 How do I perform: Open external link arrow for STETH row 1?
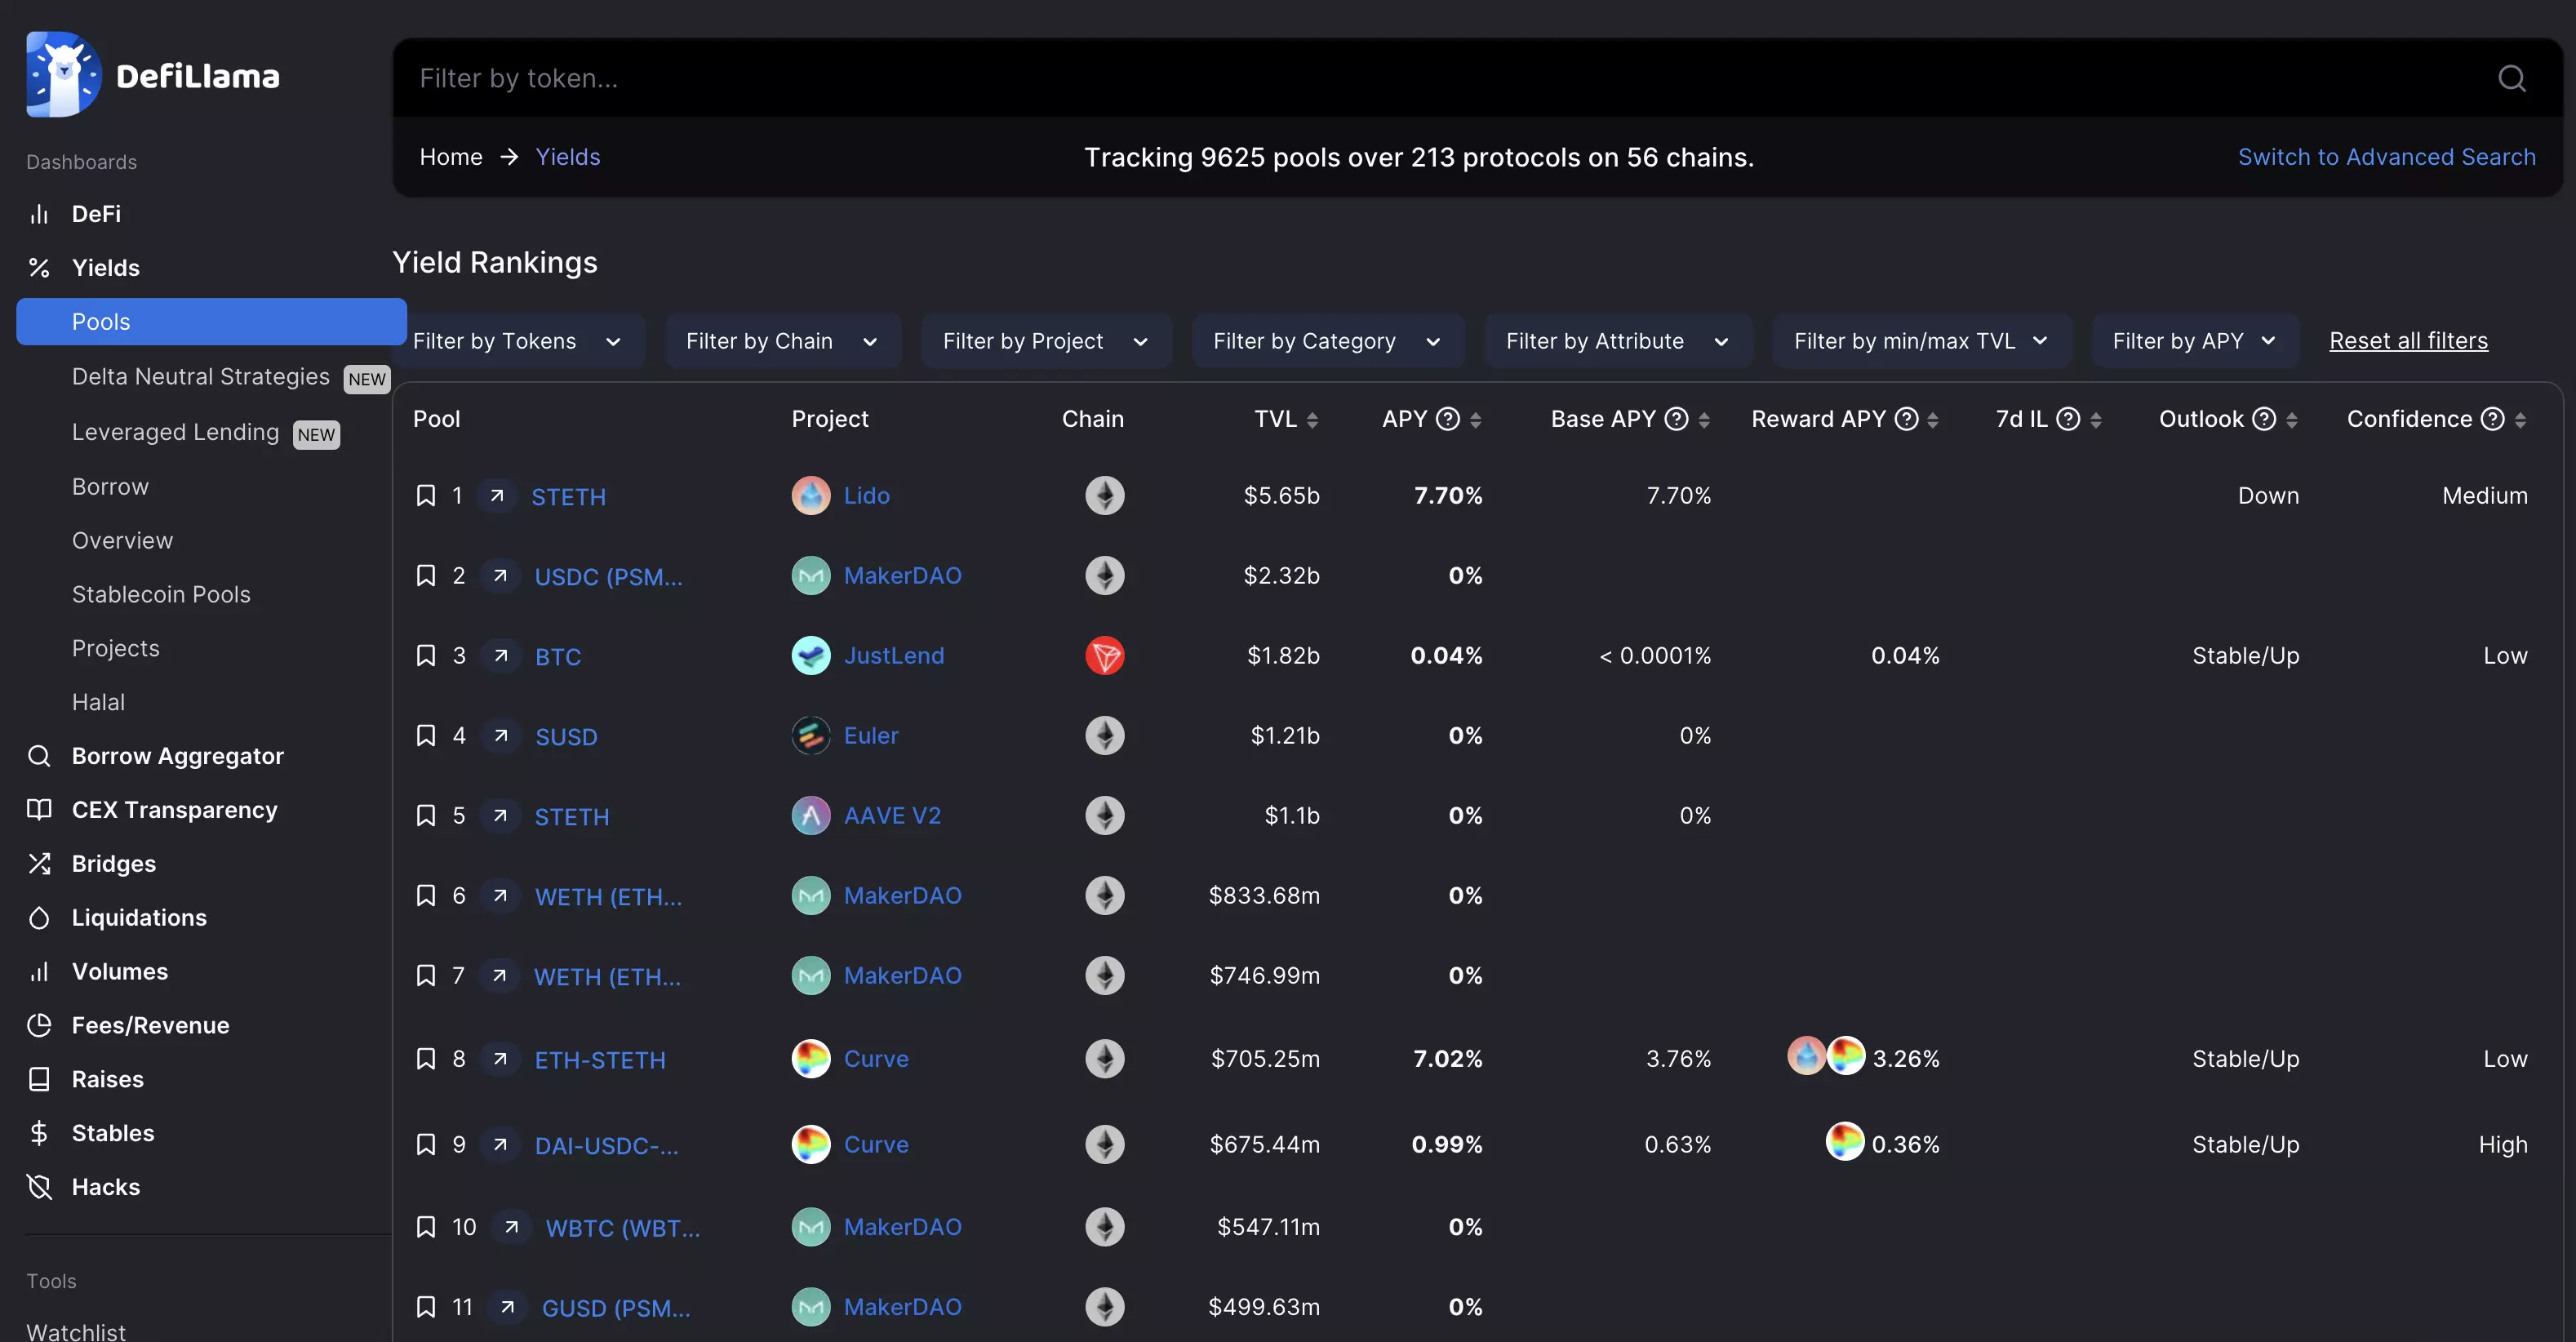[x=497, y=496]
